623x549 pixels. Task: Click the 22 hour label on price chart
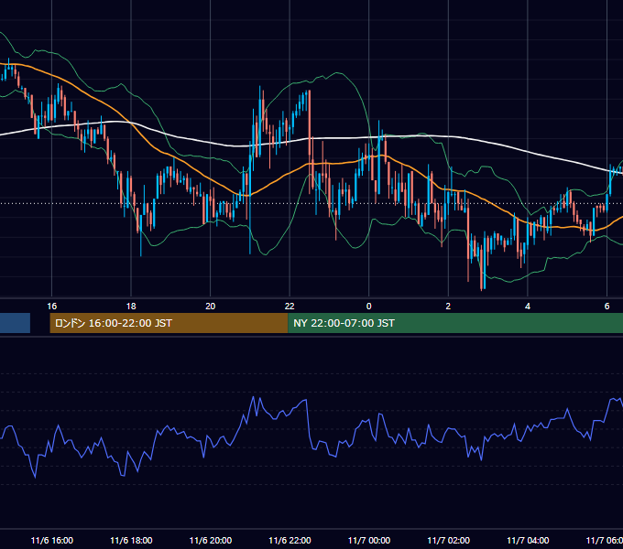point(290,307)
